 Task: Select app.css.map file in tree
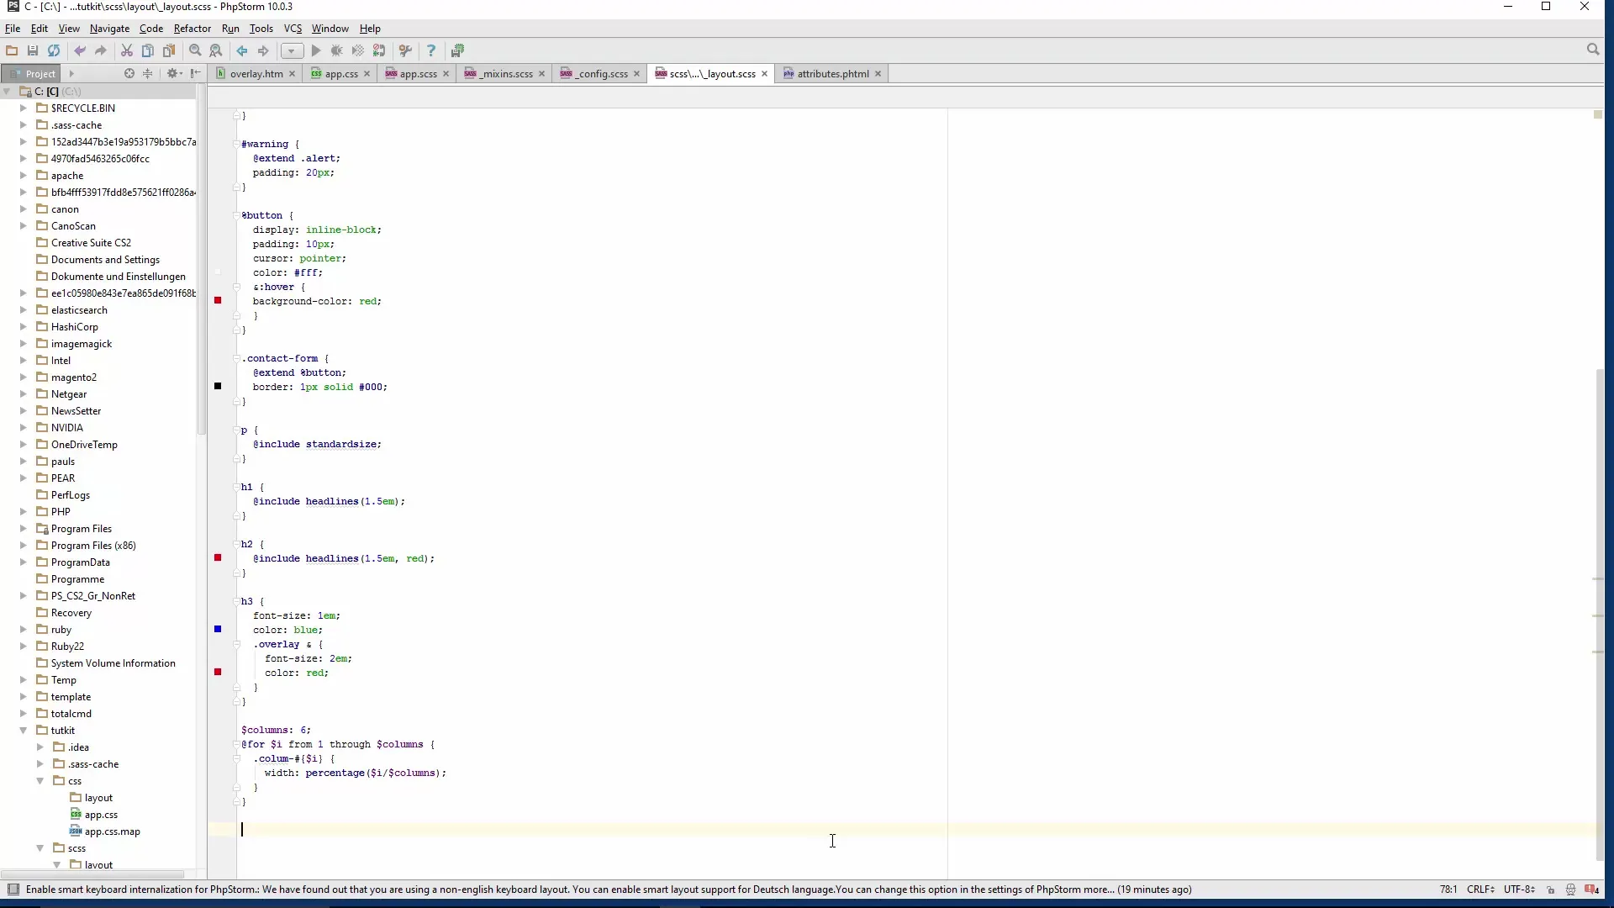tap(113, 831)
